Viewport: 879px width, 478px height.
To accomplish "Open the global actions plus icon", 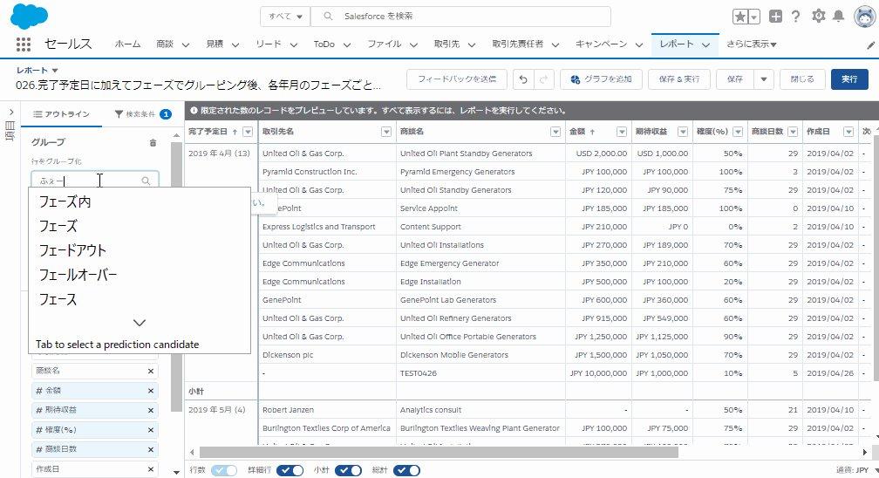I will click(x=775, y=17).
